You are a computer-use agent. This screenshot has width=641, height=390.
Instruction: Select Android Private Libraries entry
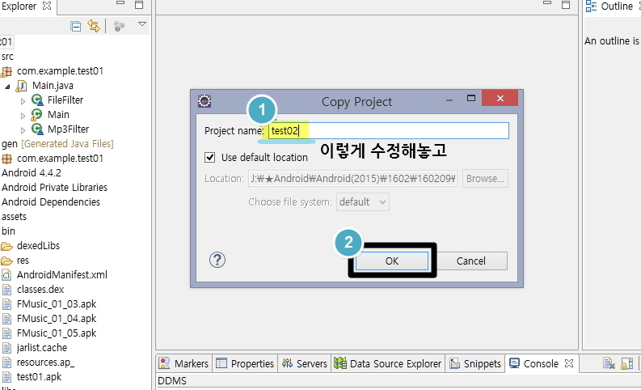(54, 188)
